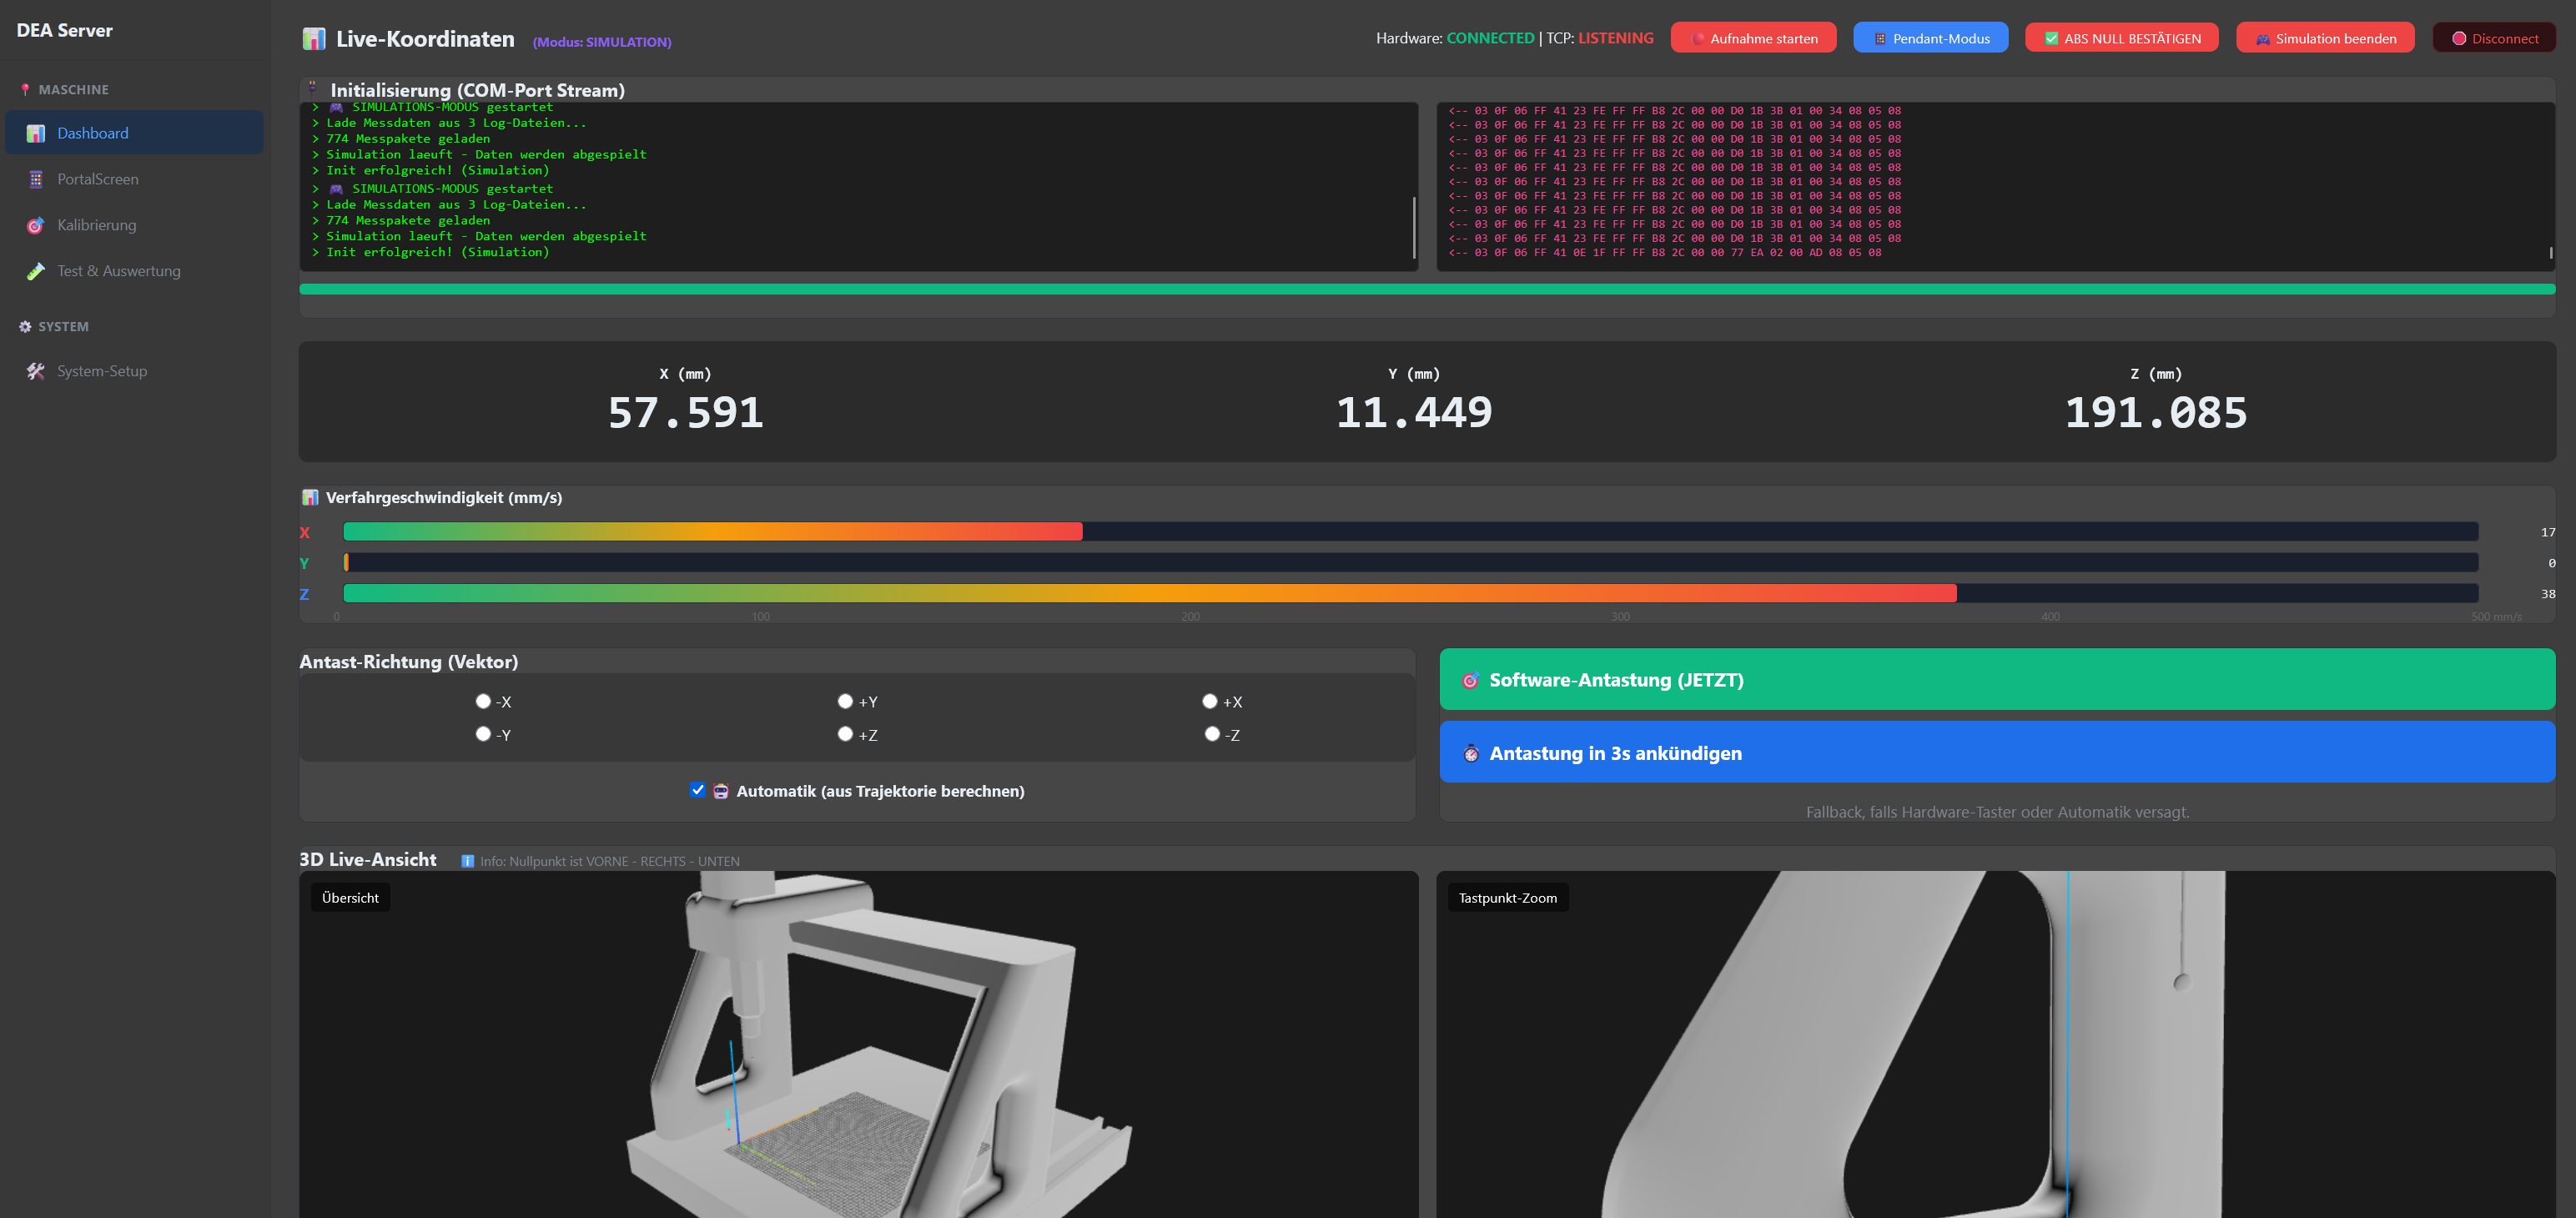Click the Fallback hint text

pyautogui.click(x=1997, y=812)
